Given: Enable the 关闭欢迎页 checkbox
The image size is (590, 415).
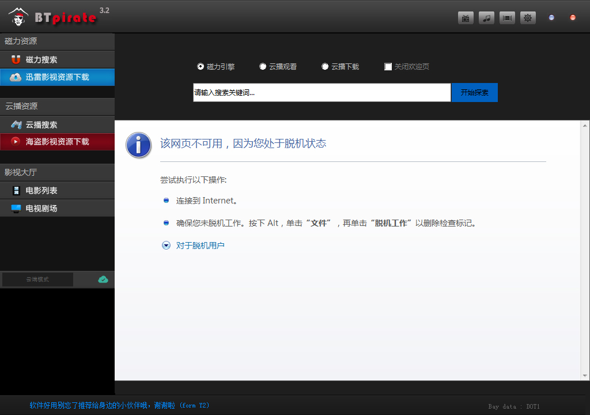Looking at the screenshot, I should coord(388,66).
